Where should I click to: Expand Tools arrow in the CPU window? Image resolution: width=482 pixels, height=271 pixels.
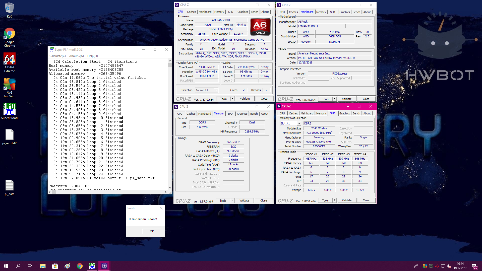pyautogui.click(x=232, y=99)
